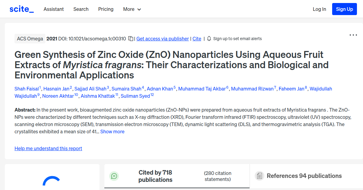The height and width of the screenshot is (190, 363).
Task: Click the scite_ logo
Action: [21, 9]
